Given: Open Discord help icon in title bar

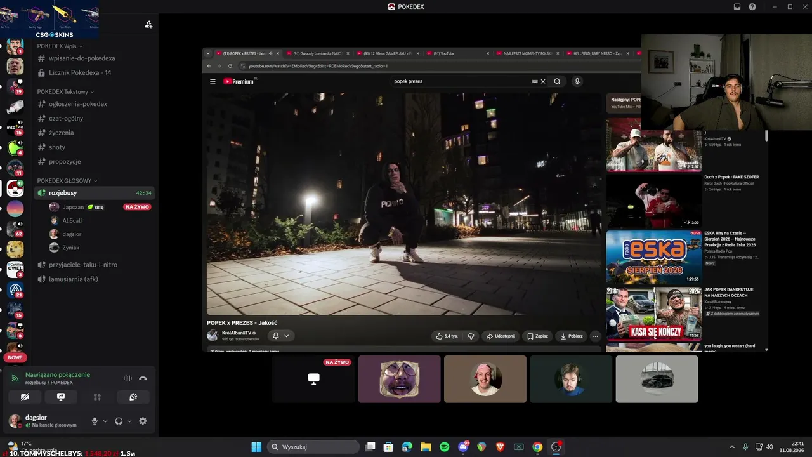Looking at the screenshot, I should point(752,7).
